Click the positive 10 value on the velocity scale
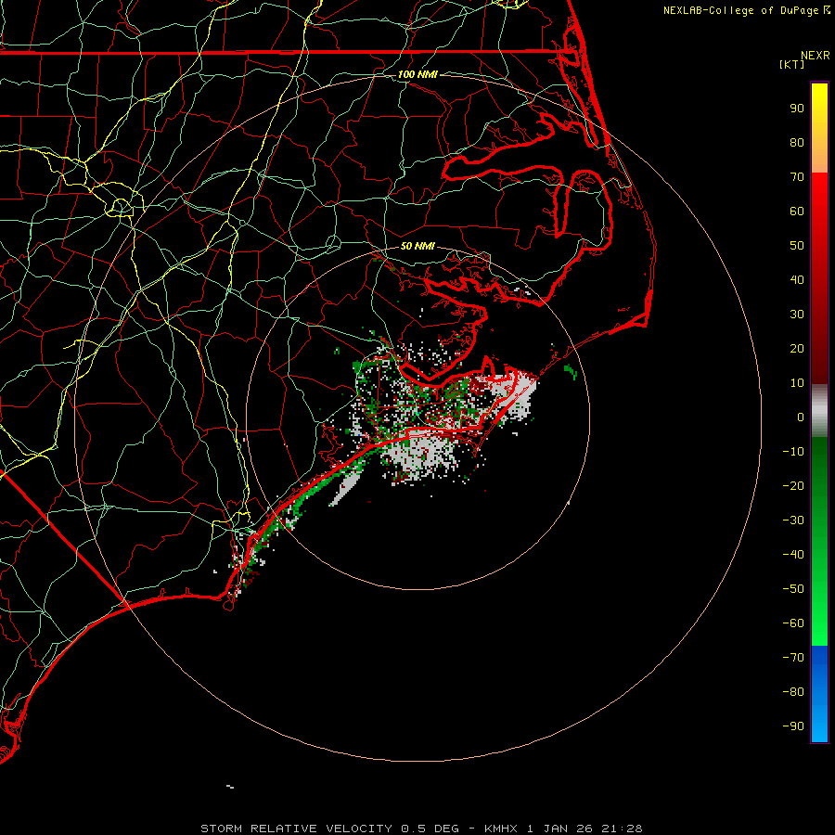This screenshot has width=835, height=835. (x=797, y=383)
